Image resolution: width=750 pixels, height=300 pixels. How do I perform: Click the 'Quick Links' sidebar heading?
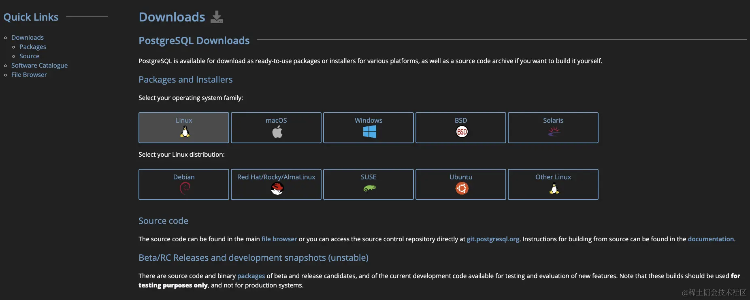pyautogui.click(x=31, y=17)
